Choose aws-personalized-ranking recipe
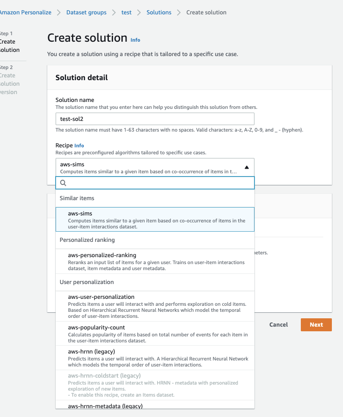This screenshot has height=417, width=343. pyautogui.click(x=155, y=261)
